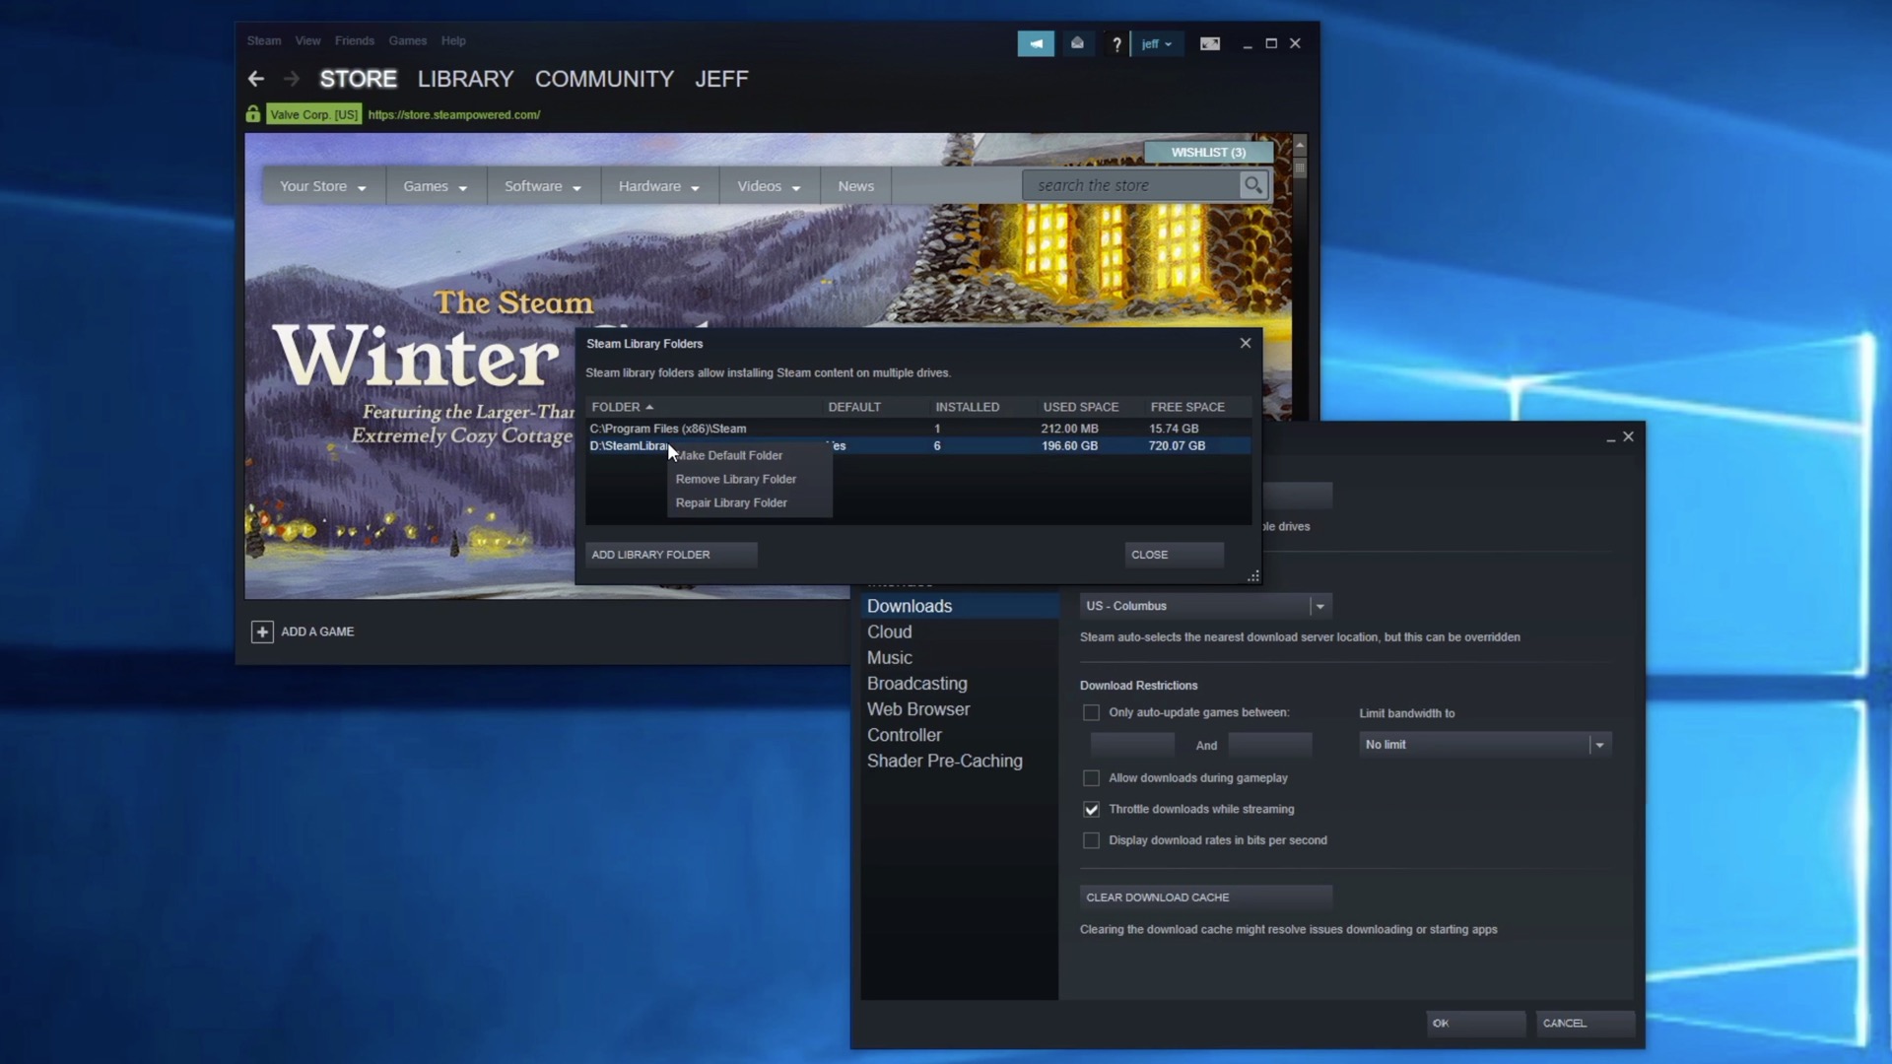This screenshot has width=1892, height=1064.
Task: Open the jeff account dropdown
Action: [1157, 44]
